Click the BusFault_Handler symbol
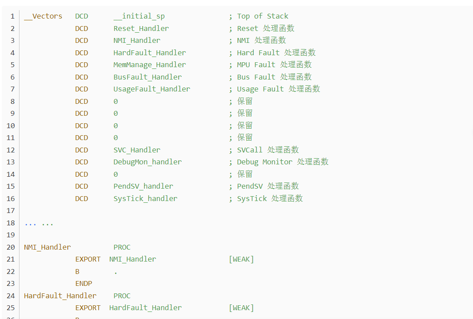This screenshot has height=319, width=473. tap(147, 77)
